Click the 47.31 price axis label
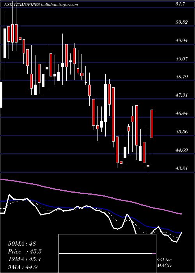This screenshot has width=195, height=273. [x=182, y=95]
